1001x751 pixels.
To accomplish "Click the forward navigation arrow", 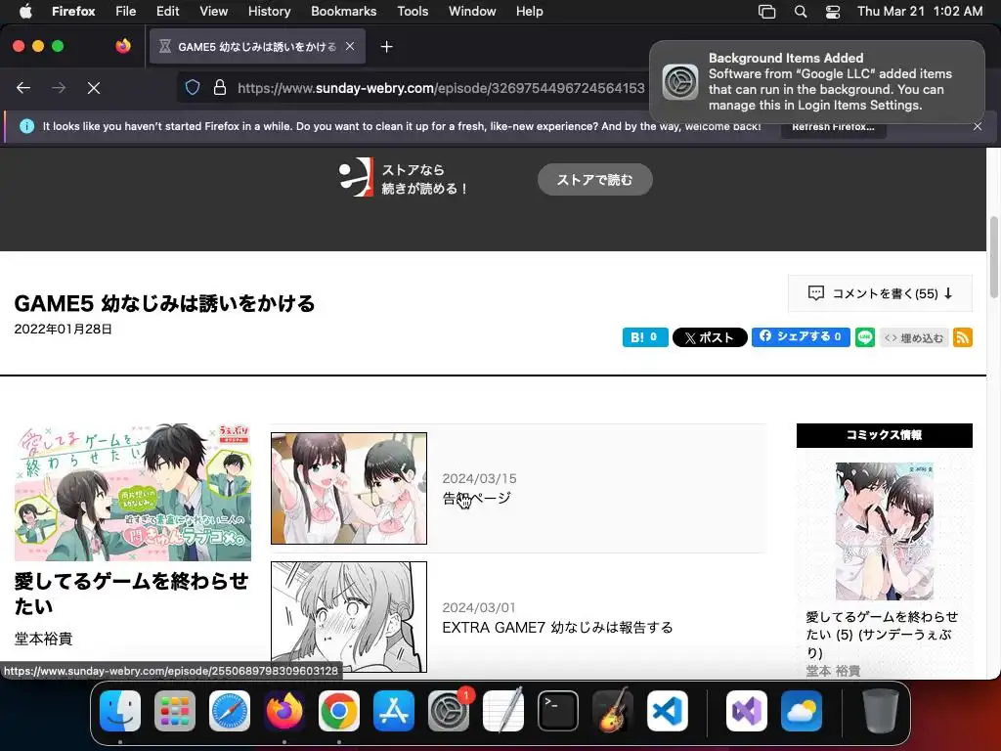I will point(59,87).
